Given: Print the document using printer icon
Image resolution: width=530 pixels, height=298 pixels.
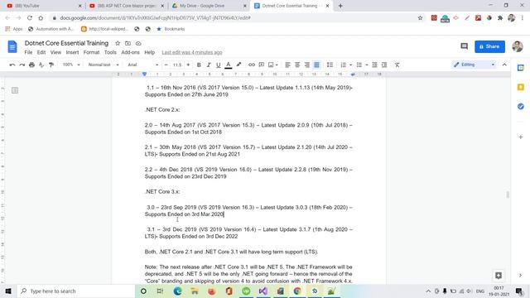Looking at the screenshot, I should tap(31, 65).
